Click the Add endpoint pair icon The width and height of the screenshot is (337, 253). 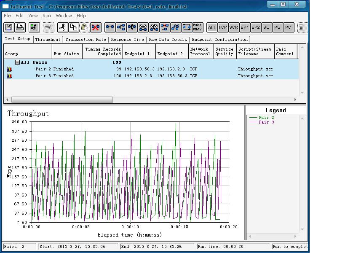[110, 27]
